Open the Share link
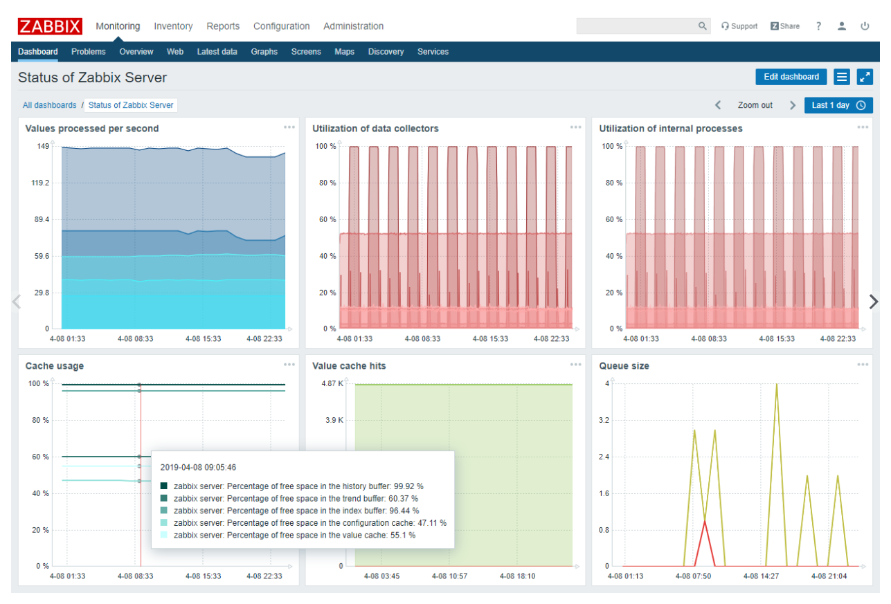891x604 pixels. point(785,26)
